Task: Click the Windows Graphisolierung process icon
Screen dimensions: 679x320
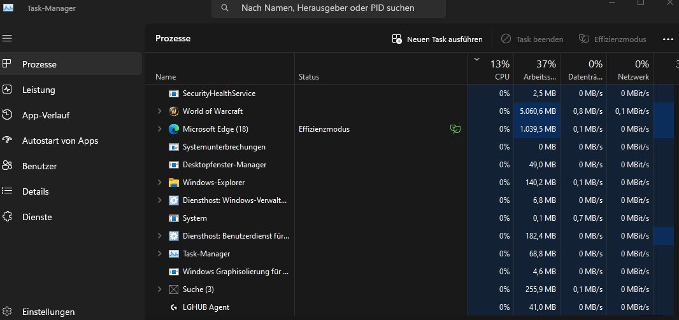Action: pos(174,272)
